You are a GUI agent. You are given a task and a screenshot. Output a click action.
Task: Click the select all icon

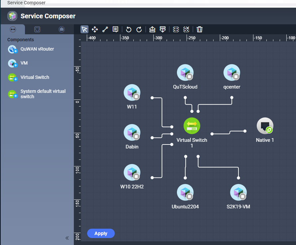(176, 30)
